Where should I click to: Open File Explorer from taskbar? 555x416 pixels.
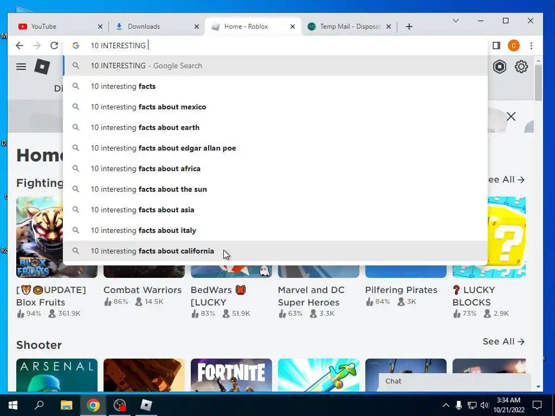[x=66, y=405]
